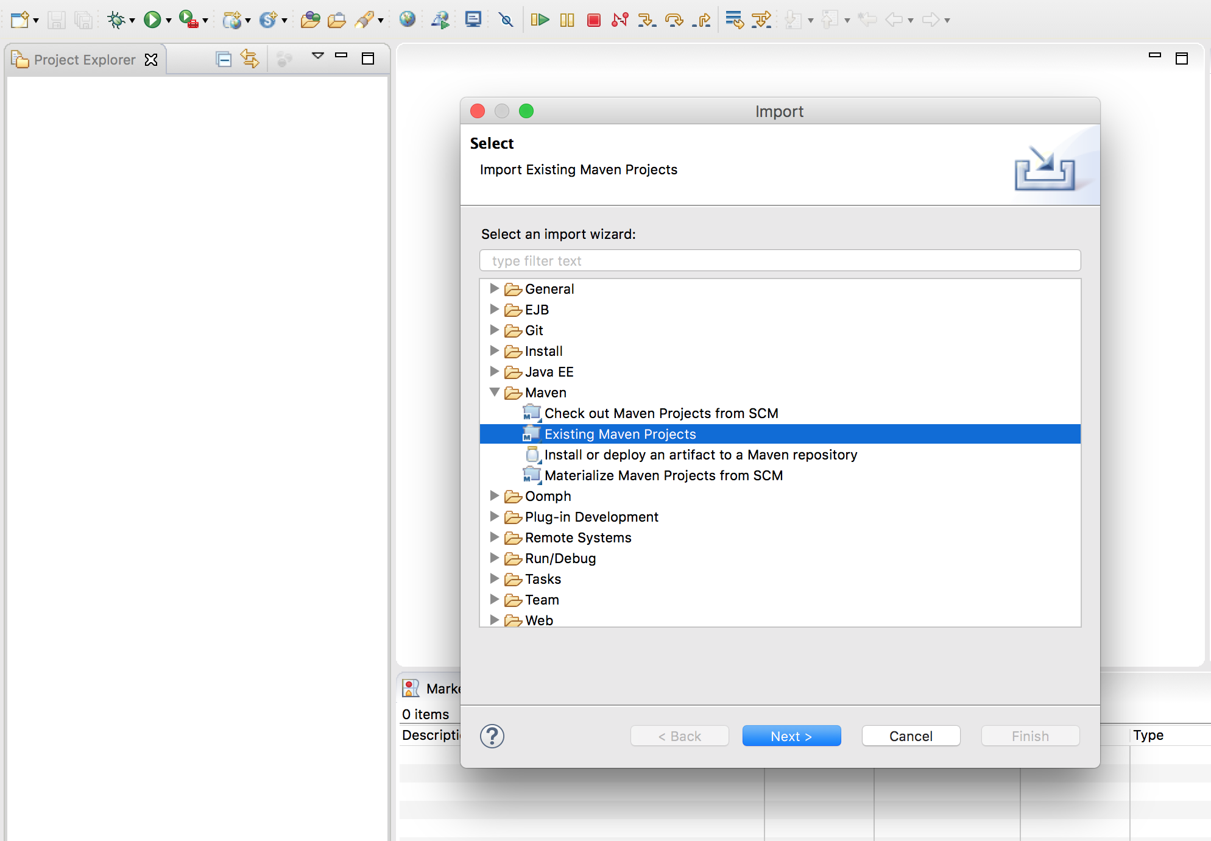Click the type filter text field
Viewport: 1211px width, 841px height.
pos(780,260)
